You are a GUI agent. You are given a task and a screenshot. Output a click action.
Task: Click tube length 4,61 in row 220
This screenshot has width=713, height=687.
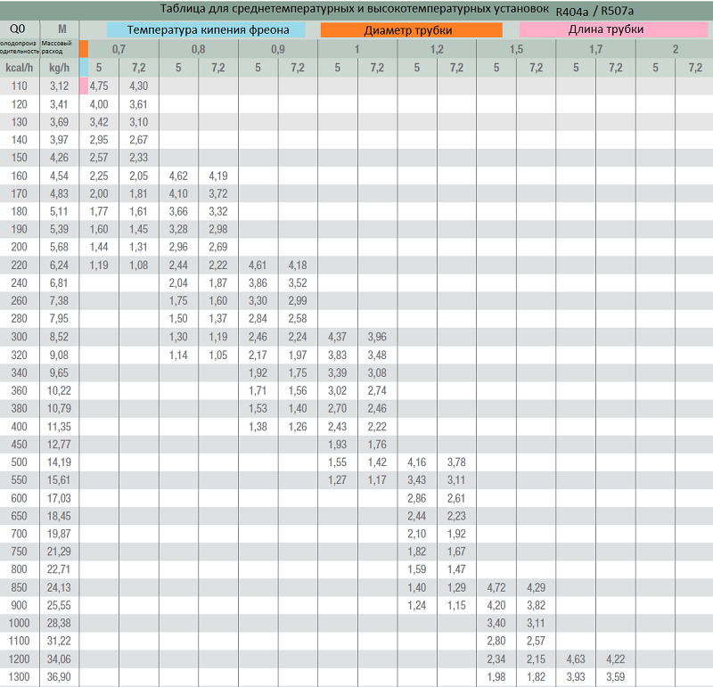[x=258, y=265]
